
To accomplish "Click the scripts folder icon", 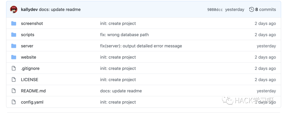I will (x=14, y=35).
